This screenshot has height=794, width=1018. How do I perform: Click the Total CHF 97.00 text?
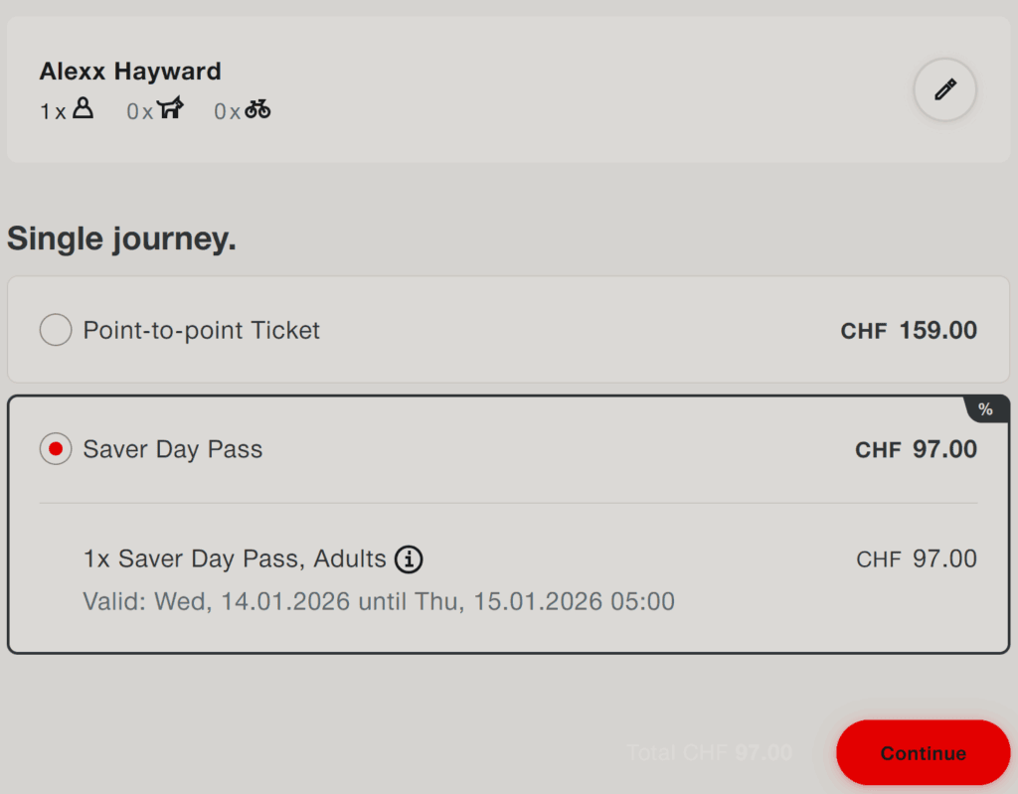[709, 752]
